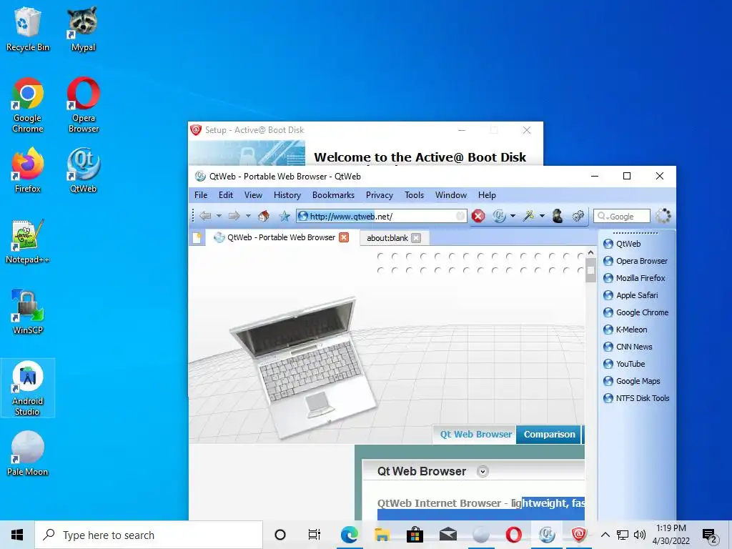Click the taskbar search box
Image resolution: width=732 pixels, height=549 pixels.
(149, 535)
